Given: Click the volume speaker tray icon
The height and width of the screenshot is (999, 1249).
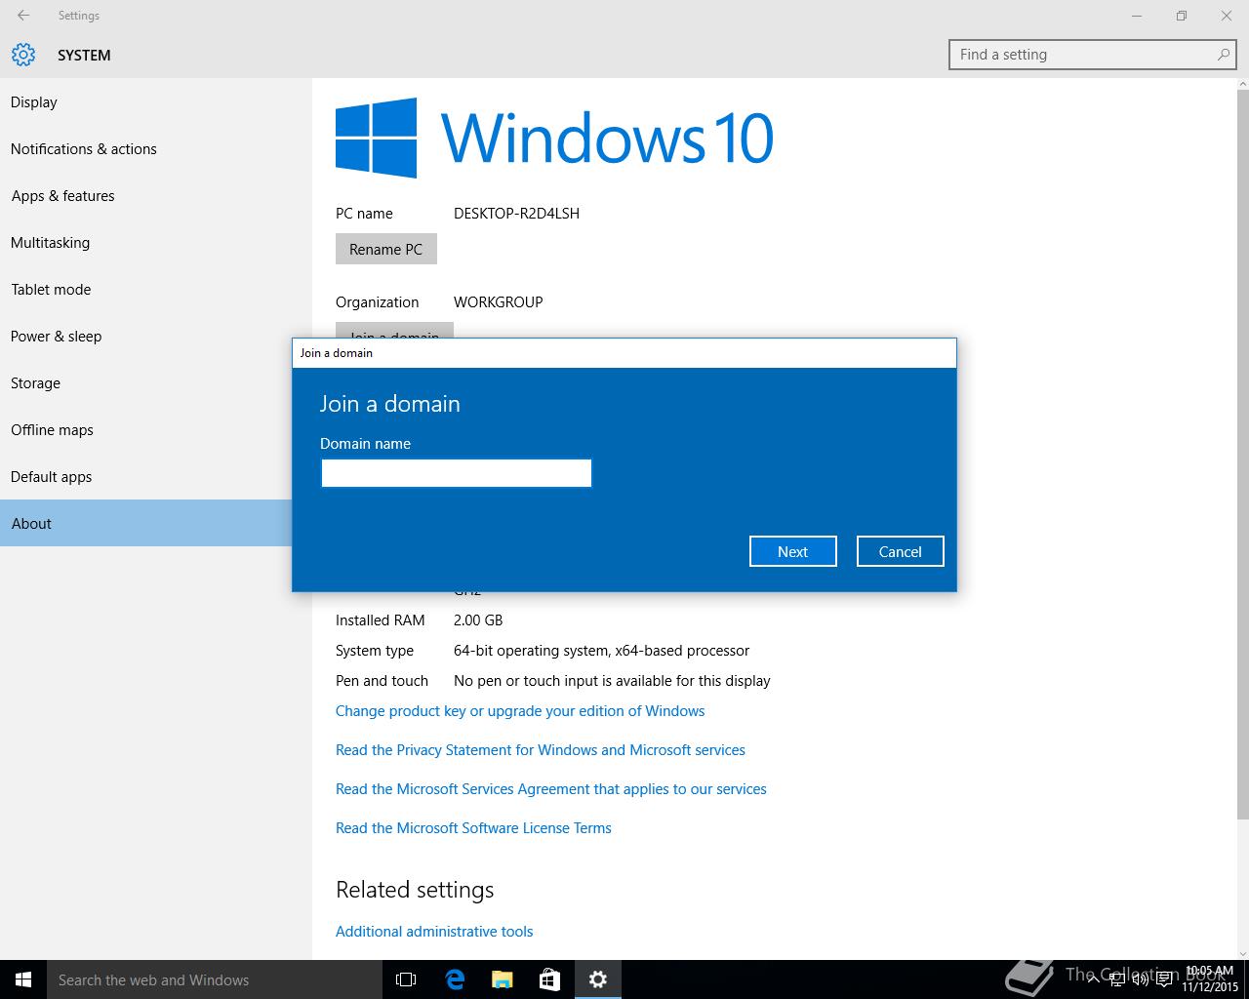Looking at the screenshot, I should tap(1141, 979).
